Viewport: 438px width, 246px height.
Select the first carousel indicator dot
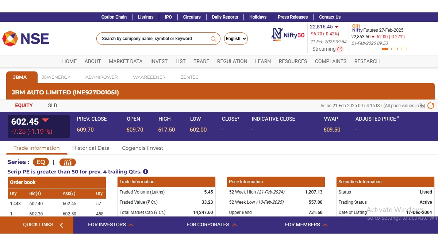pos(385,49)
